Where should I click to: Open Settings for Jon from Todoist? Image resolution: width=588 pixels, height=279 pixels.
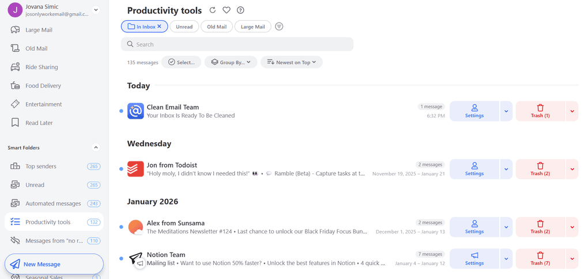[474, 169]
